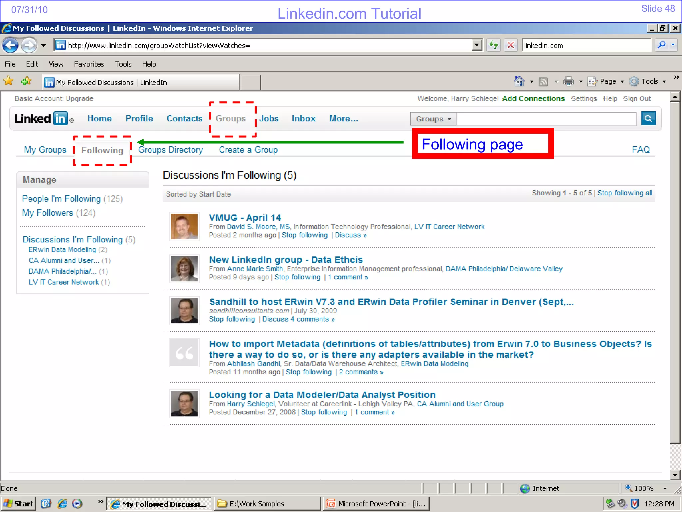Open the Create a Group tab
The width and height of the screenshot is (682, 512).
(248, 150)
